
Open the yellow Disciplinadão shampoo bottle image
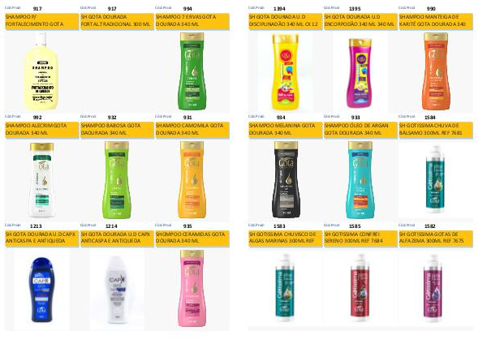tap(285, 71)
